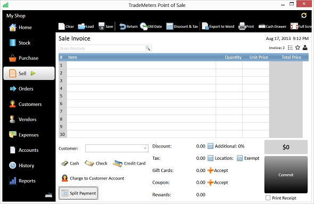Click the Full Screen toolbar icon

pyautogui.click(x=294, y=26)
